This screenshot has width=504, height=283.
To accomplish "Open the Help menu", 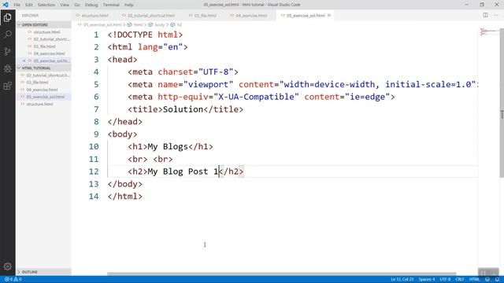I will [129, 5].
